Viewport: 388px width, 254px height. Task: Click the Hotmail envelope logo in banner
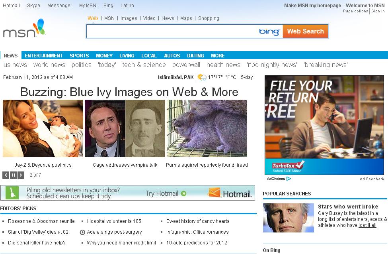(214, 193)
